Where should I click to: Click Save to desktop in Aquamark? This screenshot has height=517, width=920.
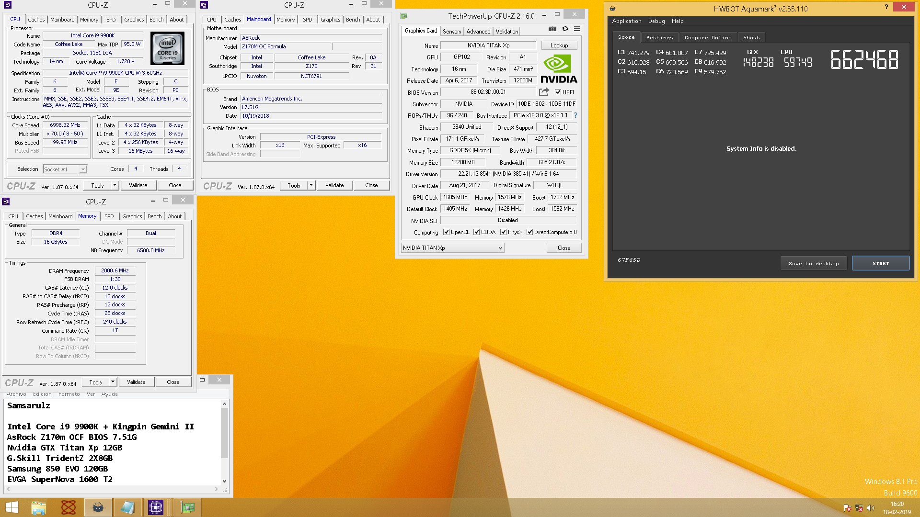(x=813, y=263)
